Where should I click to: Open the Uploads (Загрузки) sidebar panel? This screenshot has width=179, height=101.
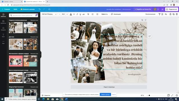(x=3, y=29)
